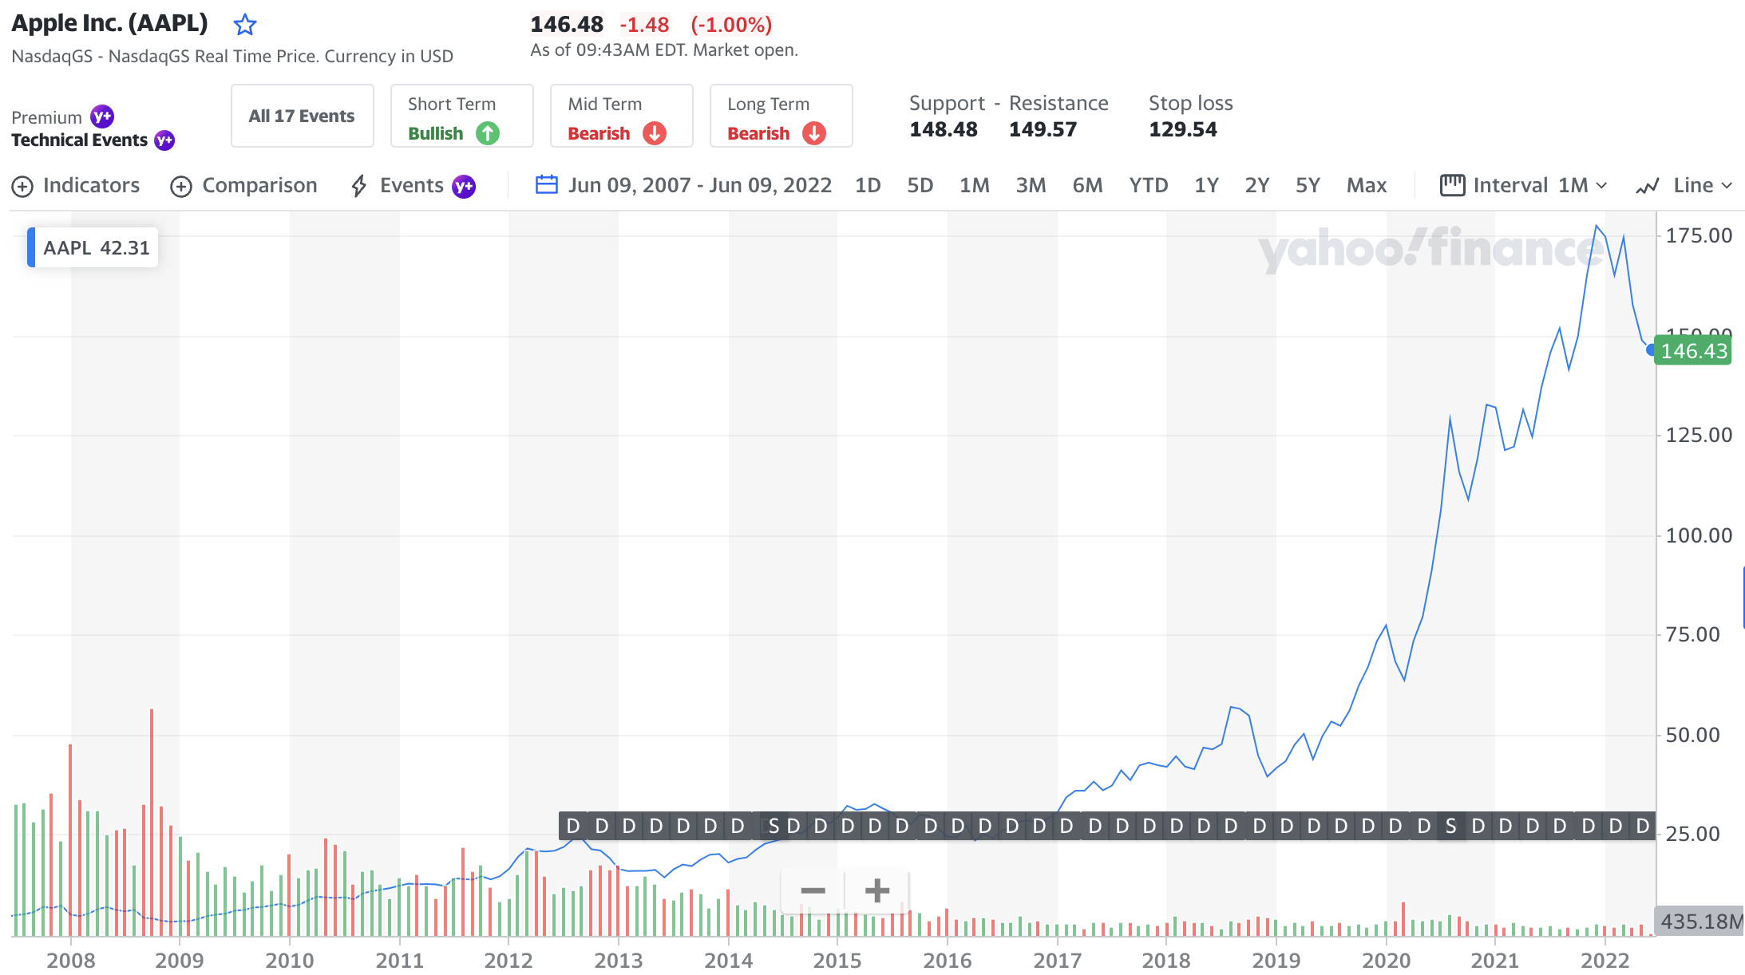The width and height of the screenshot is (1745, 975).
Task: Click the line chart type icon
Action: coord(1648,187)
